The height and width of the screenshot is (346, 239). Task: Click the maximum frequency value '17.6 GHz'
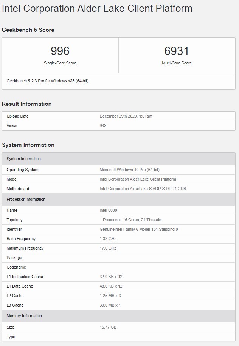[108, 248]
